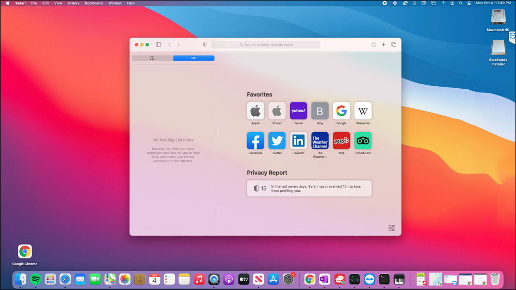Open the Wikipedia favorite
Image resolution: width=516 pixels, height=290 pixels.
tap(363, 110)
